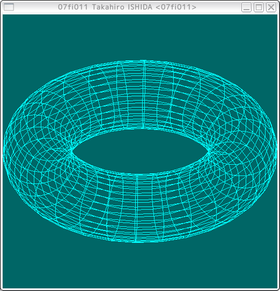Click the bottommost rim of the torus wireframe
The image size is (280, 291).
[x=137, y=241]
